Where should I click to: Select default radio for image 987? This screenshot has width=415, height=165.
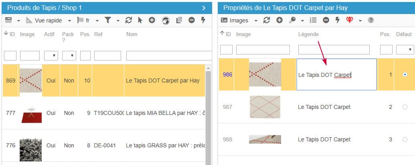[405, 107]
